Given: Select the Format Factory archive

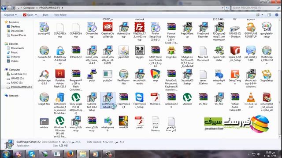Looking at the screenshot, I should 171,27.
